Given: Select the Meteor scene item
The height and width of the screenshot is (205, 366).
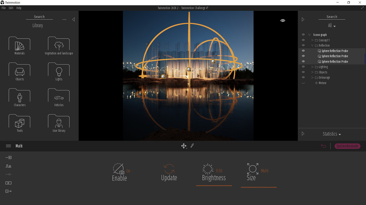Looking at the screenshot, I should click(x=322, y=83).
